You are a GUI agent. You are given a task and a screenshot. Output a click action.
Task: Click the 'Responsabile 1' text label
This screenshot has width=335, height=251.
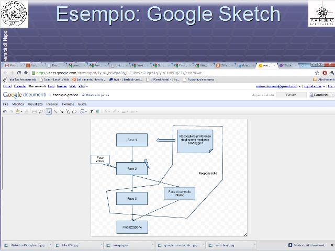click(208, 175)
